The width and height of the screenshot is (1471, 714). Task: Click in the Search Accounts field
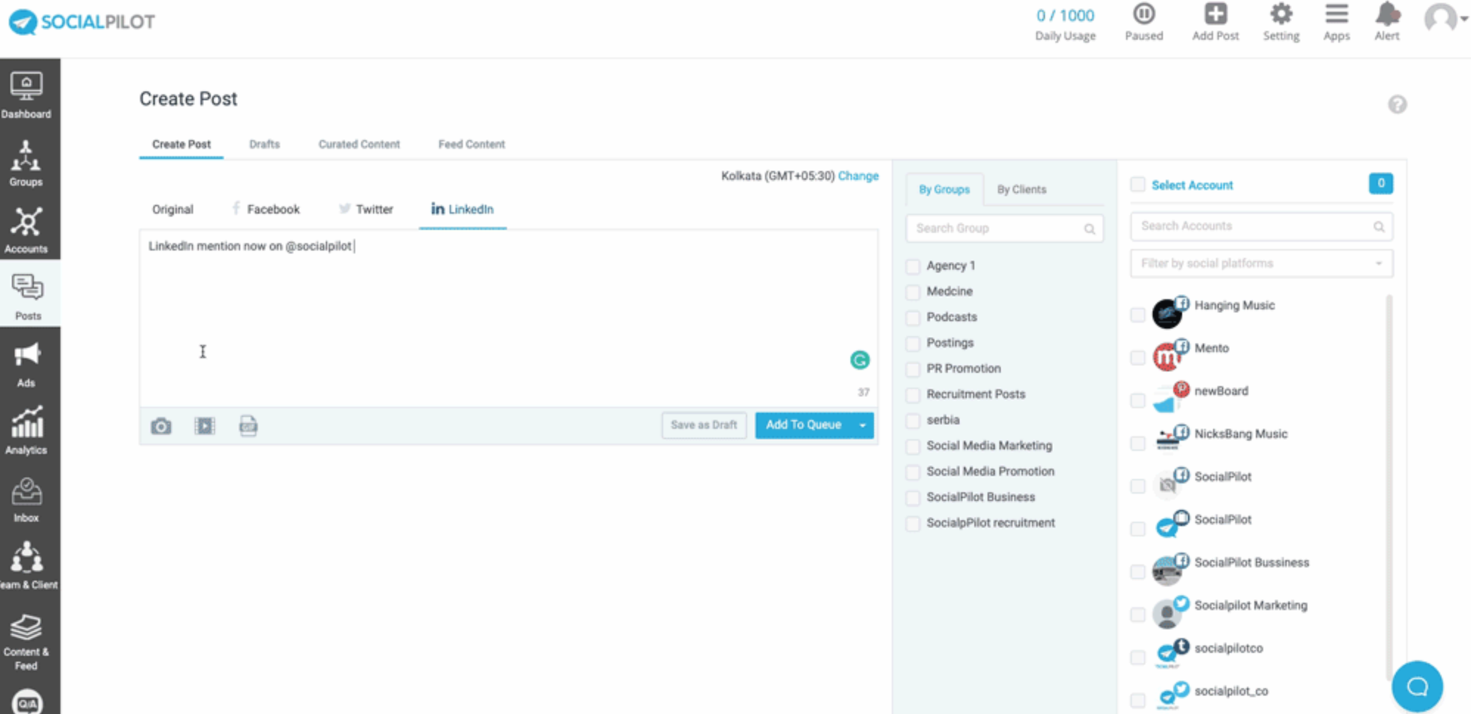(x=1261, y=226)
